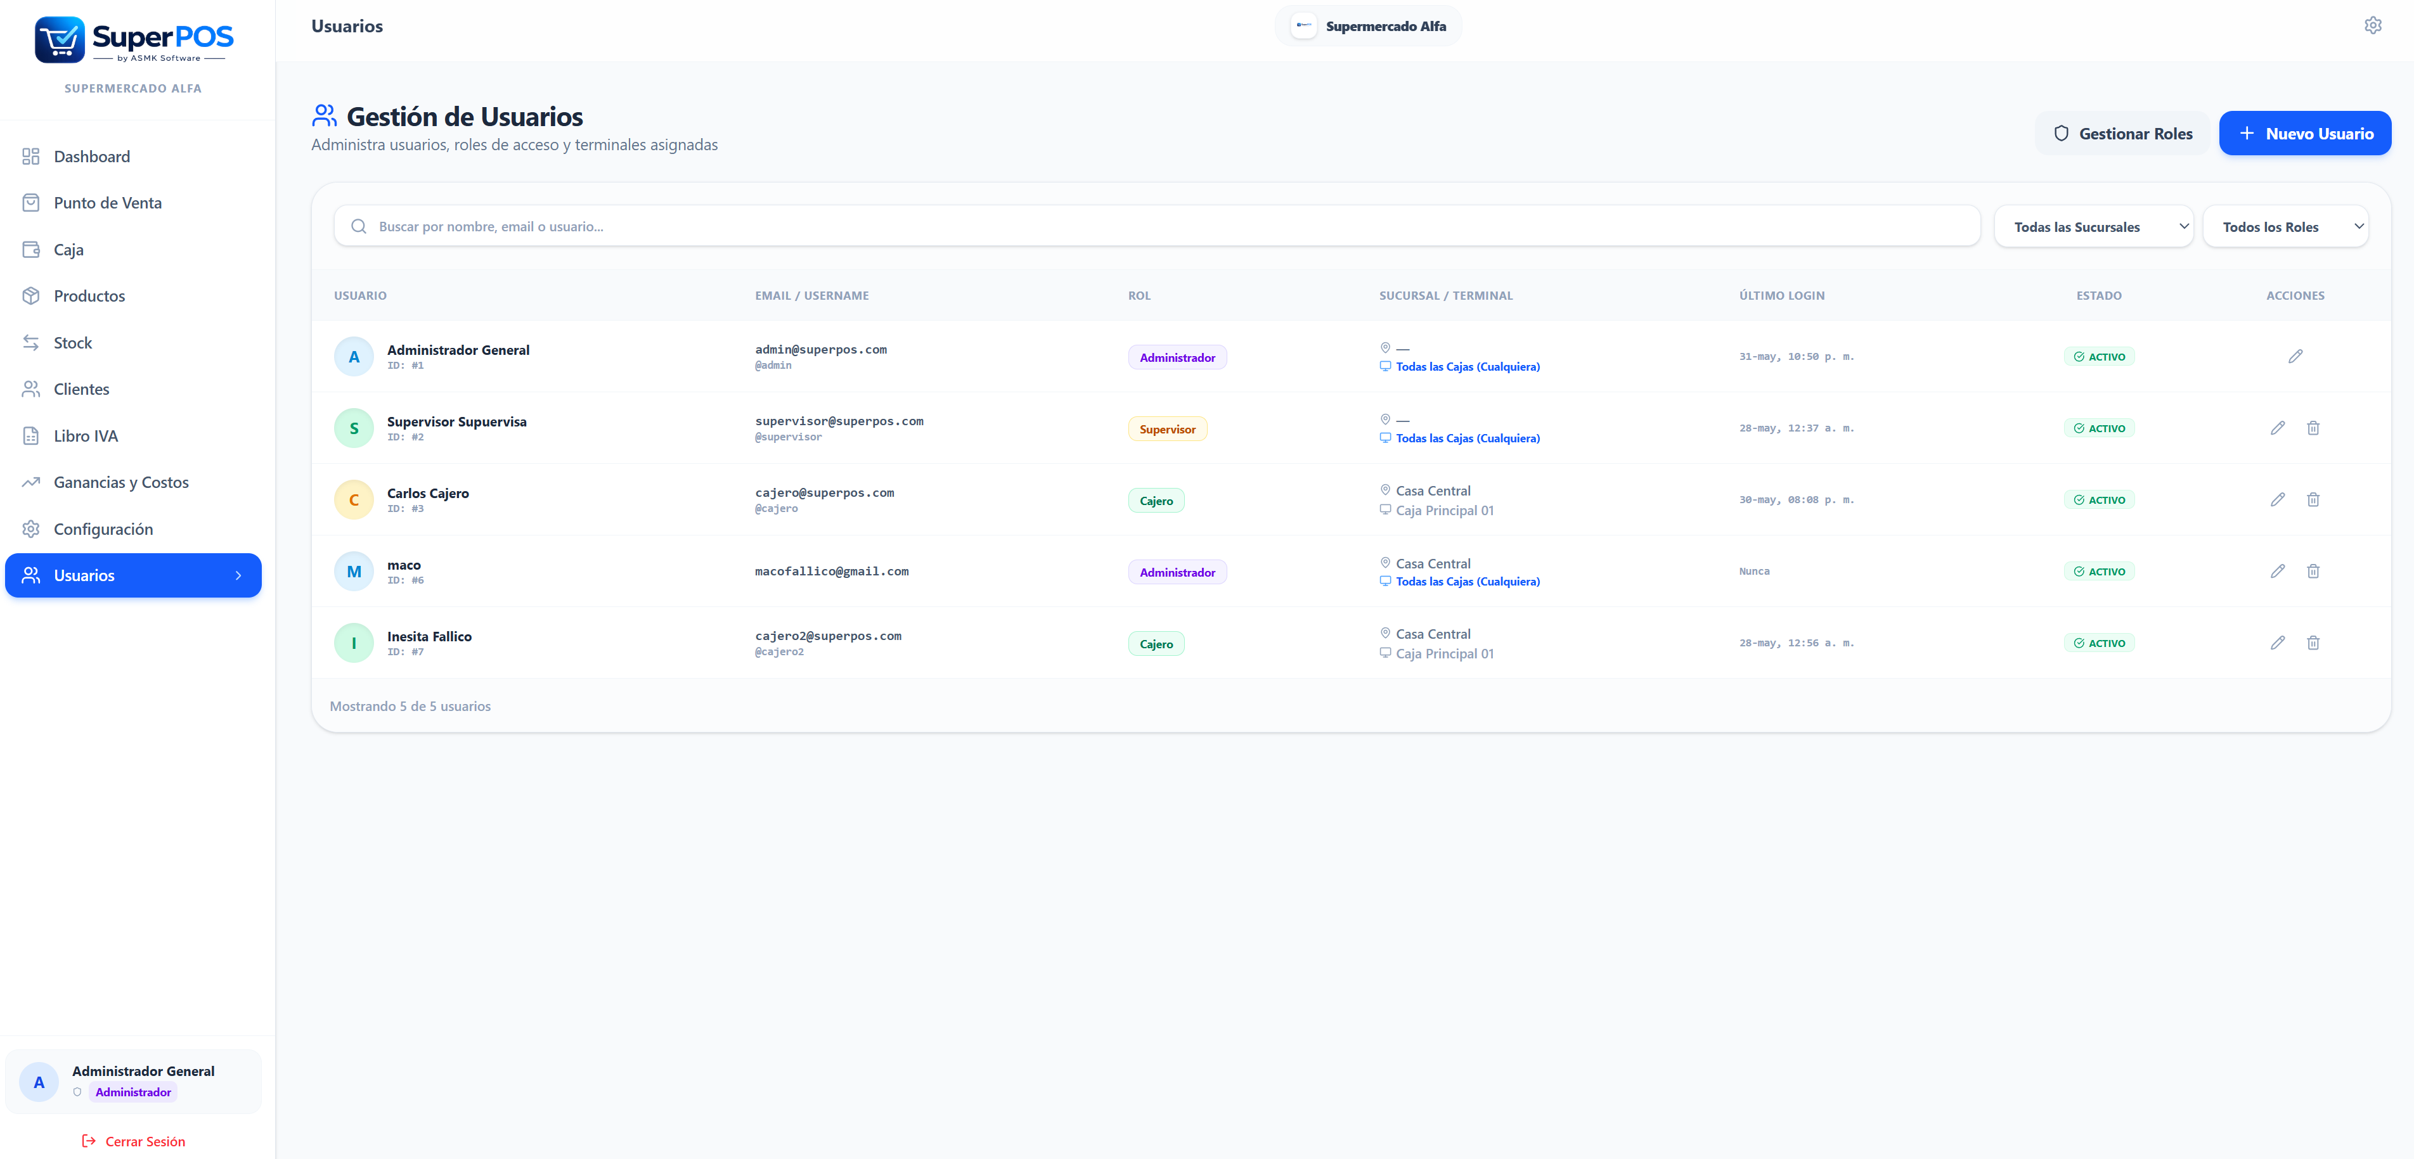Click Todas las Cajas link for Supervisor Supuervisa
This screenshot has width=2414, height=1159.
(x=1468, y=439)
